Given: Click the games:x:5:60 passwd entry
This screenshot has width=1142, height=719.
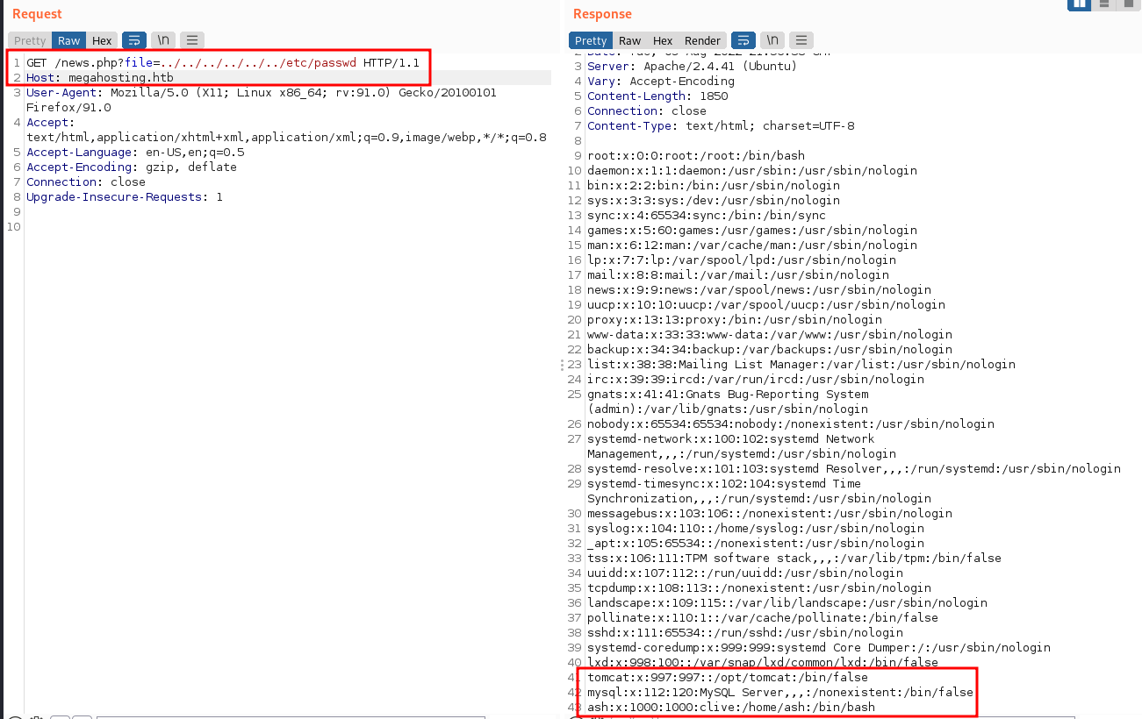Looking at the screenshot, I should pyautogui.click(x=752, y=231).
